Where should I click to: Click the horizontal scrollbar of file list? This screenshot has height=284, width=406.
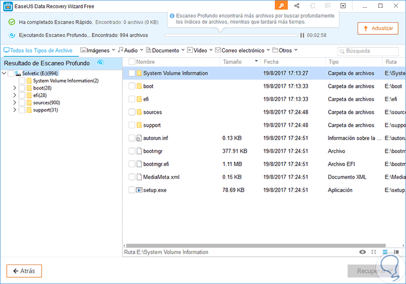256,246
